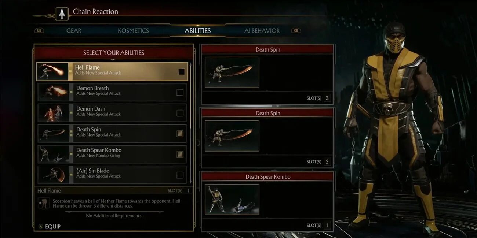The width and height of the screenshot is (477, 238).
Task: Pick the (Air) Sin Blade ability icon
Action: click(x=53, y=175)
